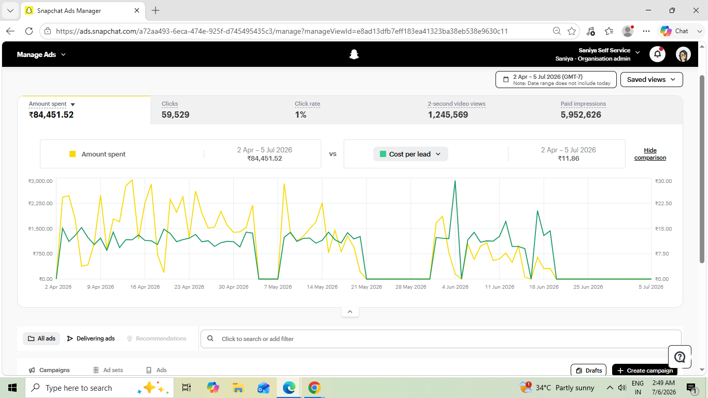
Task: Click the green Cost per lead swatch
Action: pyautogui.click(x=383, y=154)
